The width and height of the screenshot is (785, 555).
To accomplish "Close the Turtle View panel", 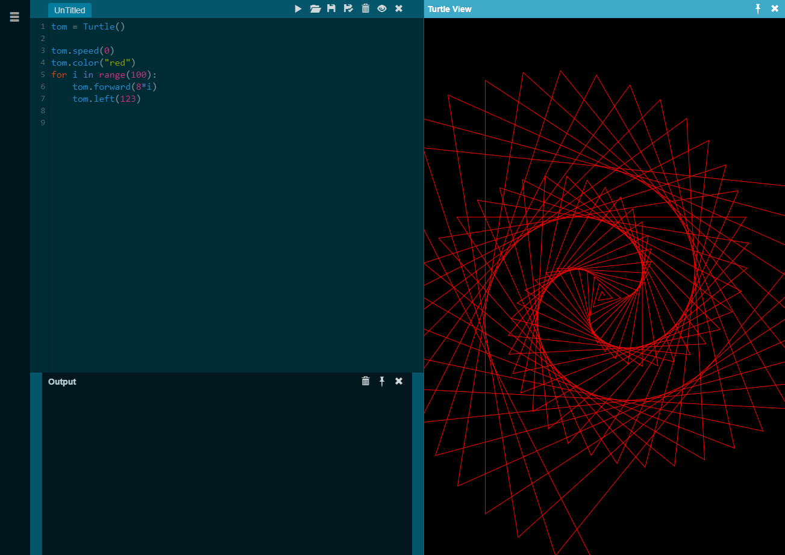I will point(775,8).
